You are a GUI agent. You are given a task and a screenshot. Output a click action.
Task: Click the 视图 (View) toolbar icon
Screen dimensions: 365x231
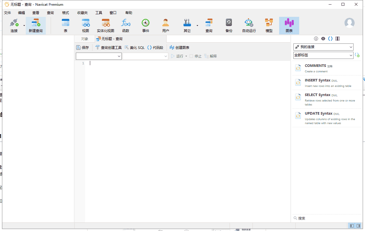pos(86,25)
